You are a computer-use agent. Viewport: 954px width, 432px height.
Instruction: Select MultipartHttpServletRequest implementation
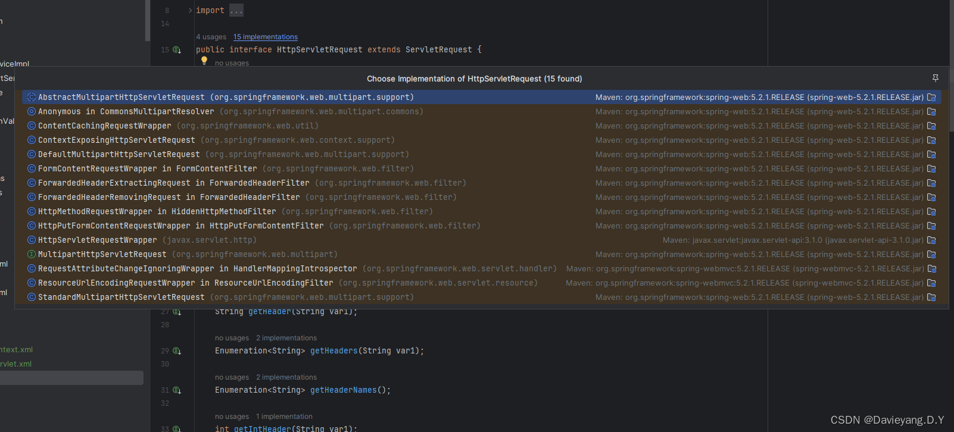tap(482, 255)
